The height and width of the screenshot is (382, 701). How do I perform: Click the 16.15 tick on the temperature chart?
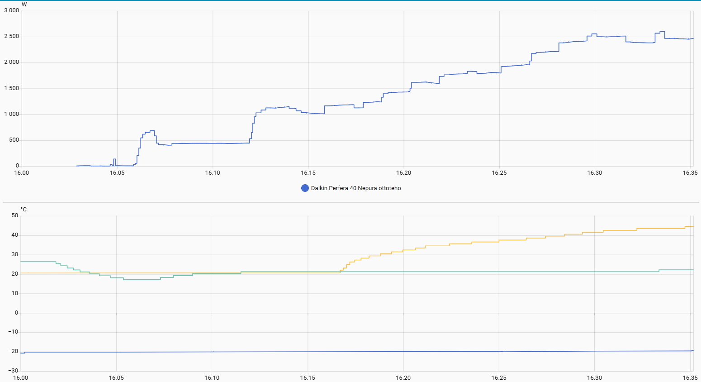click(x=308, y=377)
